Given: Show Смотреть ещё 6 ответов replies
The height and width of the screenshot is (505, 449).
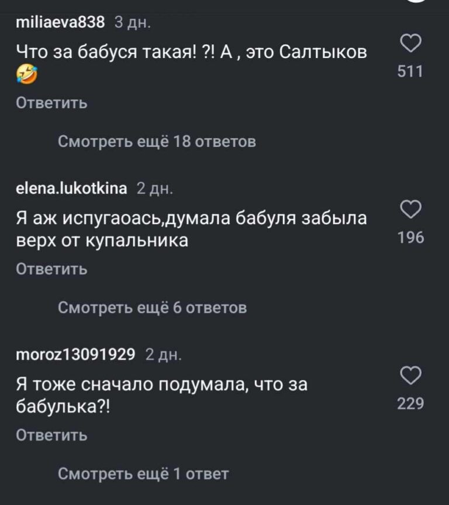Looking at the screenshot, I should (153, 307).
